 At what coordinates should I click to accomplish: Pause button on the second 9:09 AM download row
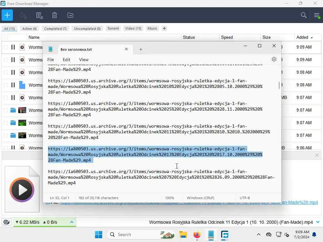[x=13, y=60]
